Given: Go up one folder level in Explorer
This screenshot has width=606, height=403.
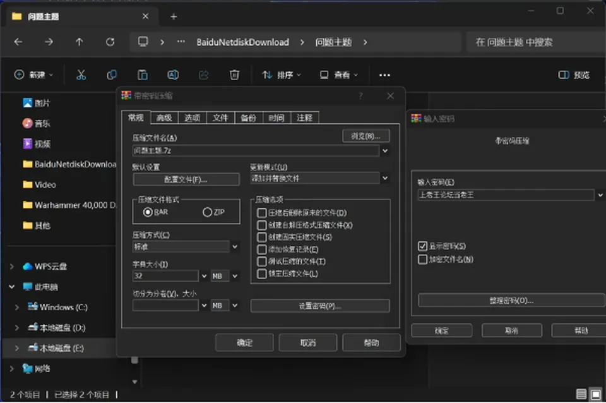Looking at the screenshot, I should (x=80, y=42).
